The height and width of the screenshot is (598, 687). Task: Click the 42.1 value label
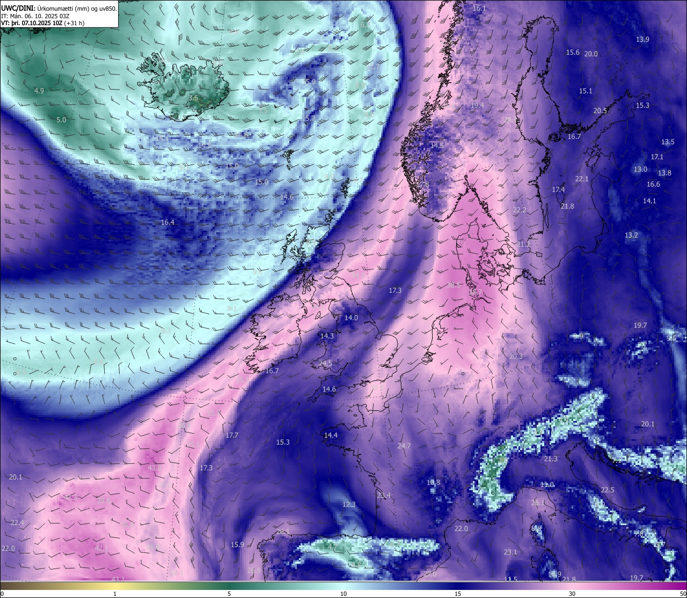pos(101,548)
